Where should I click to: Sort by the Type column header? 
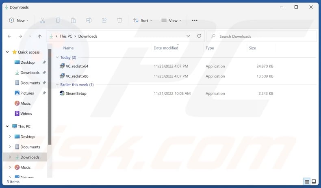coord(210,48)
